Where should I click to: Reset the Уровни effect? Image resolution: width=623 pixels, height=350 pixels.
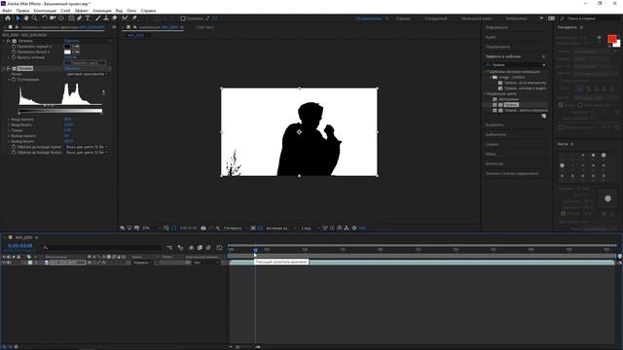[x=71, y=69]
